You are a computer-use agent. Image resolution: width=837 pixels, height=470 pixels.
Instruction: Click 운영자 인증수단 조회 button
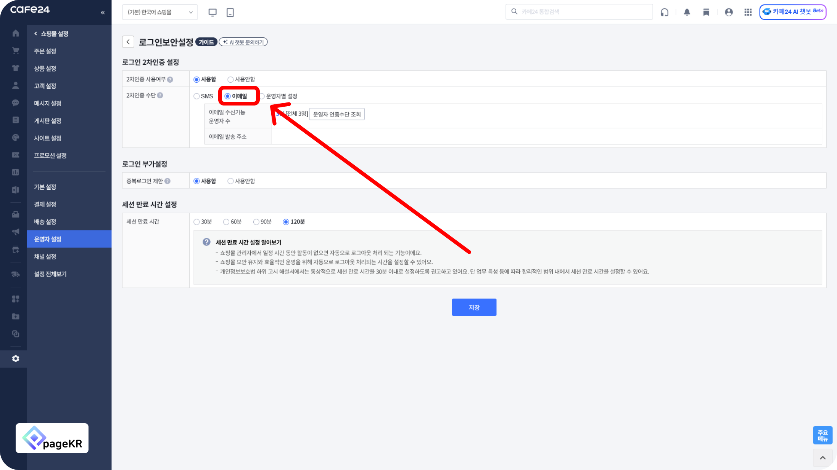pyautogui.click(x=336, y=114)
